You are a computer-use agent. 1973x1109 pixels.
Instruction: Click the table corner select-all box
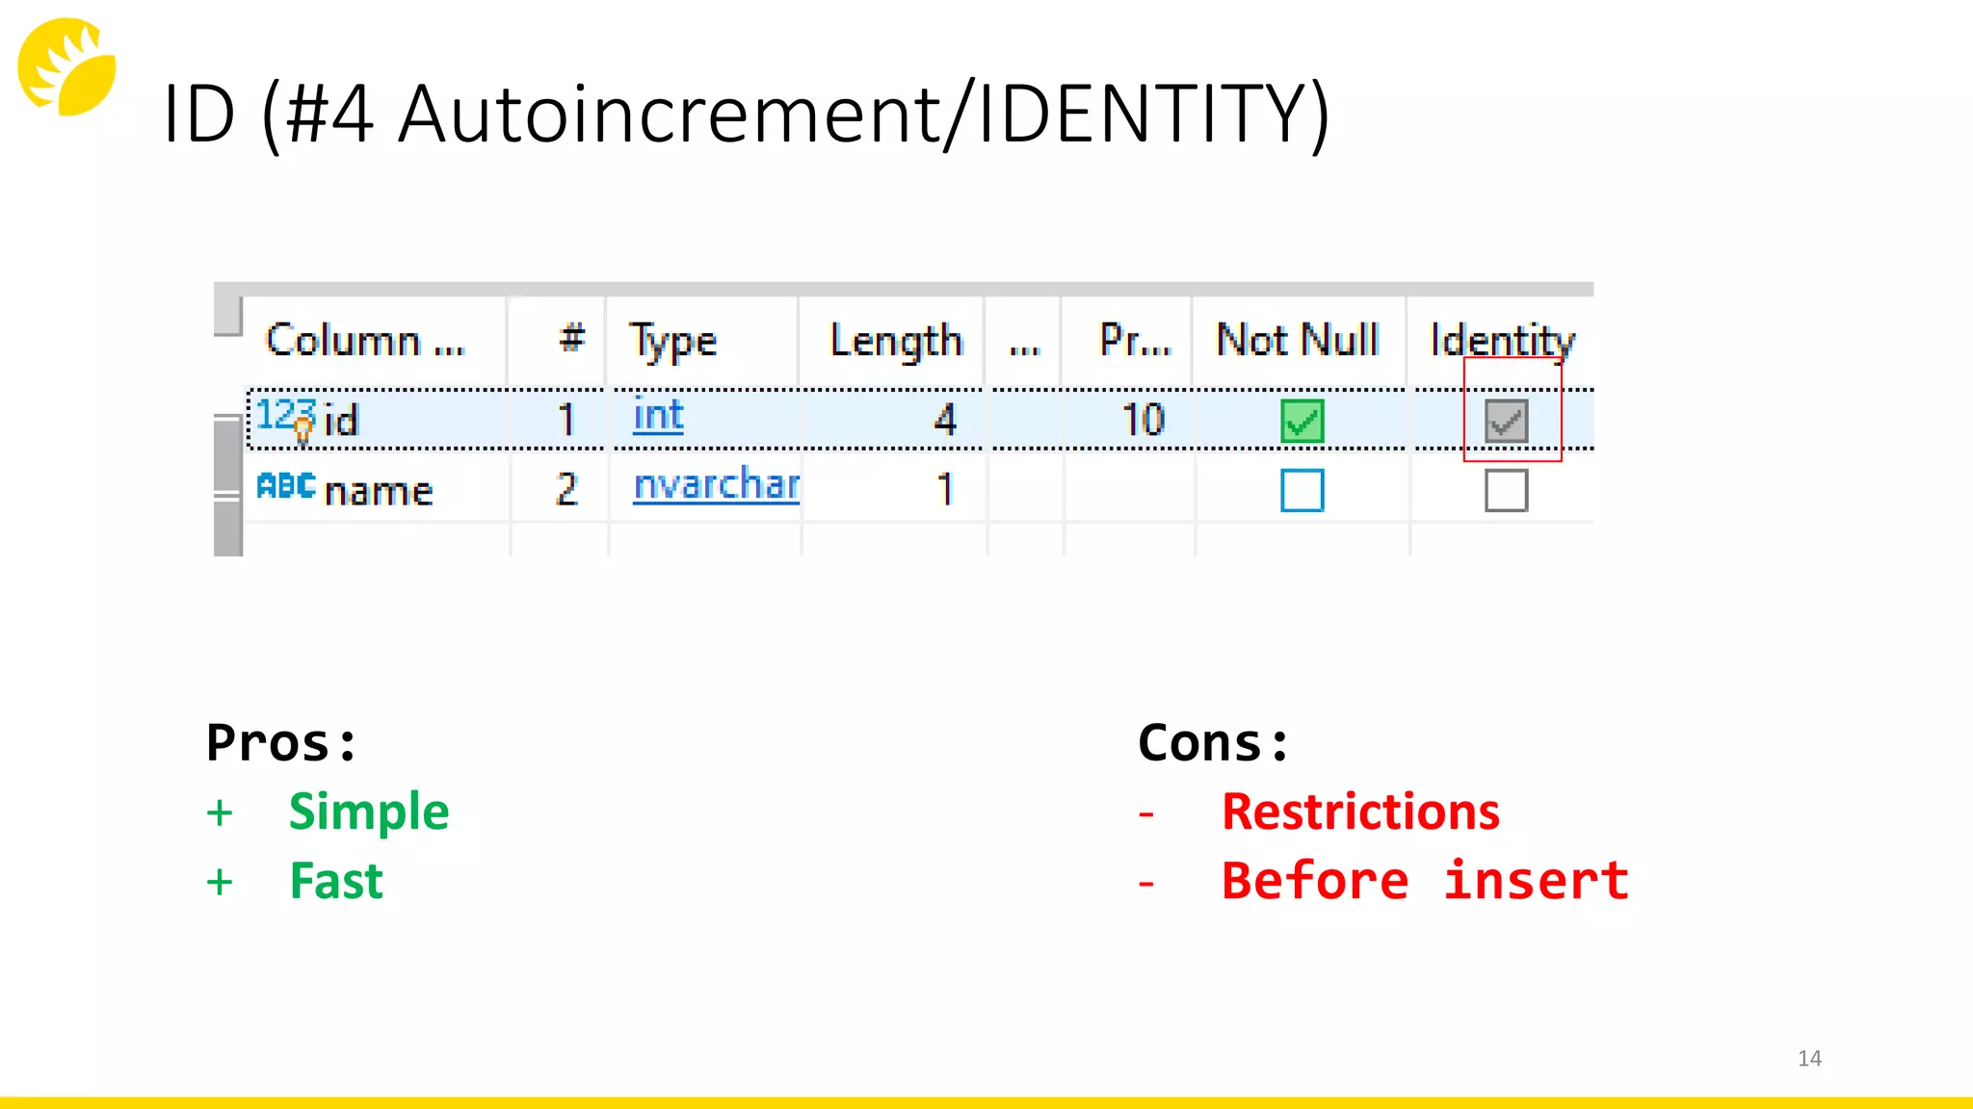pyautogui.click(x=228, y=316)
